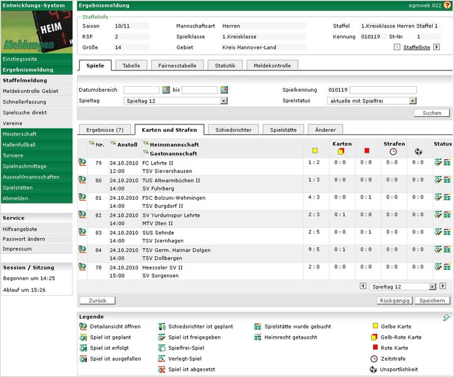Go to next Staffel using arrow

[x=436, y=47]
